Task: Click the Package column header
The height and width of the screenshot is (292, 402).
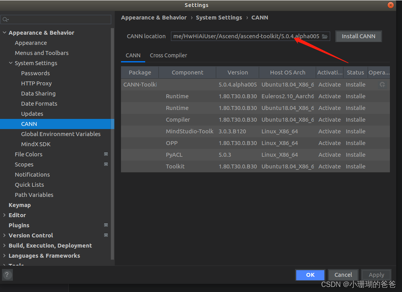Action: [x=140, y=73]
